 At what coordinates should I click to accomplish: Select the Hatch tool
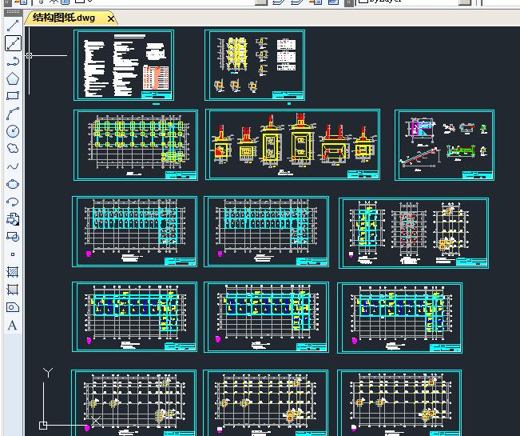[x=13, y=272]
